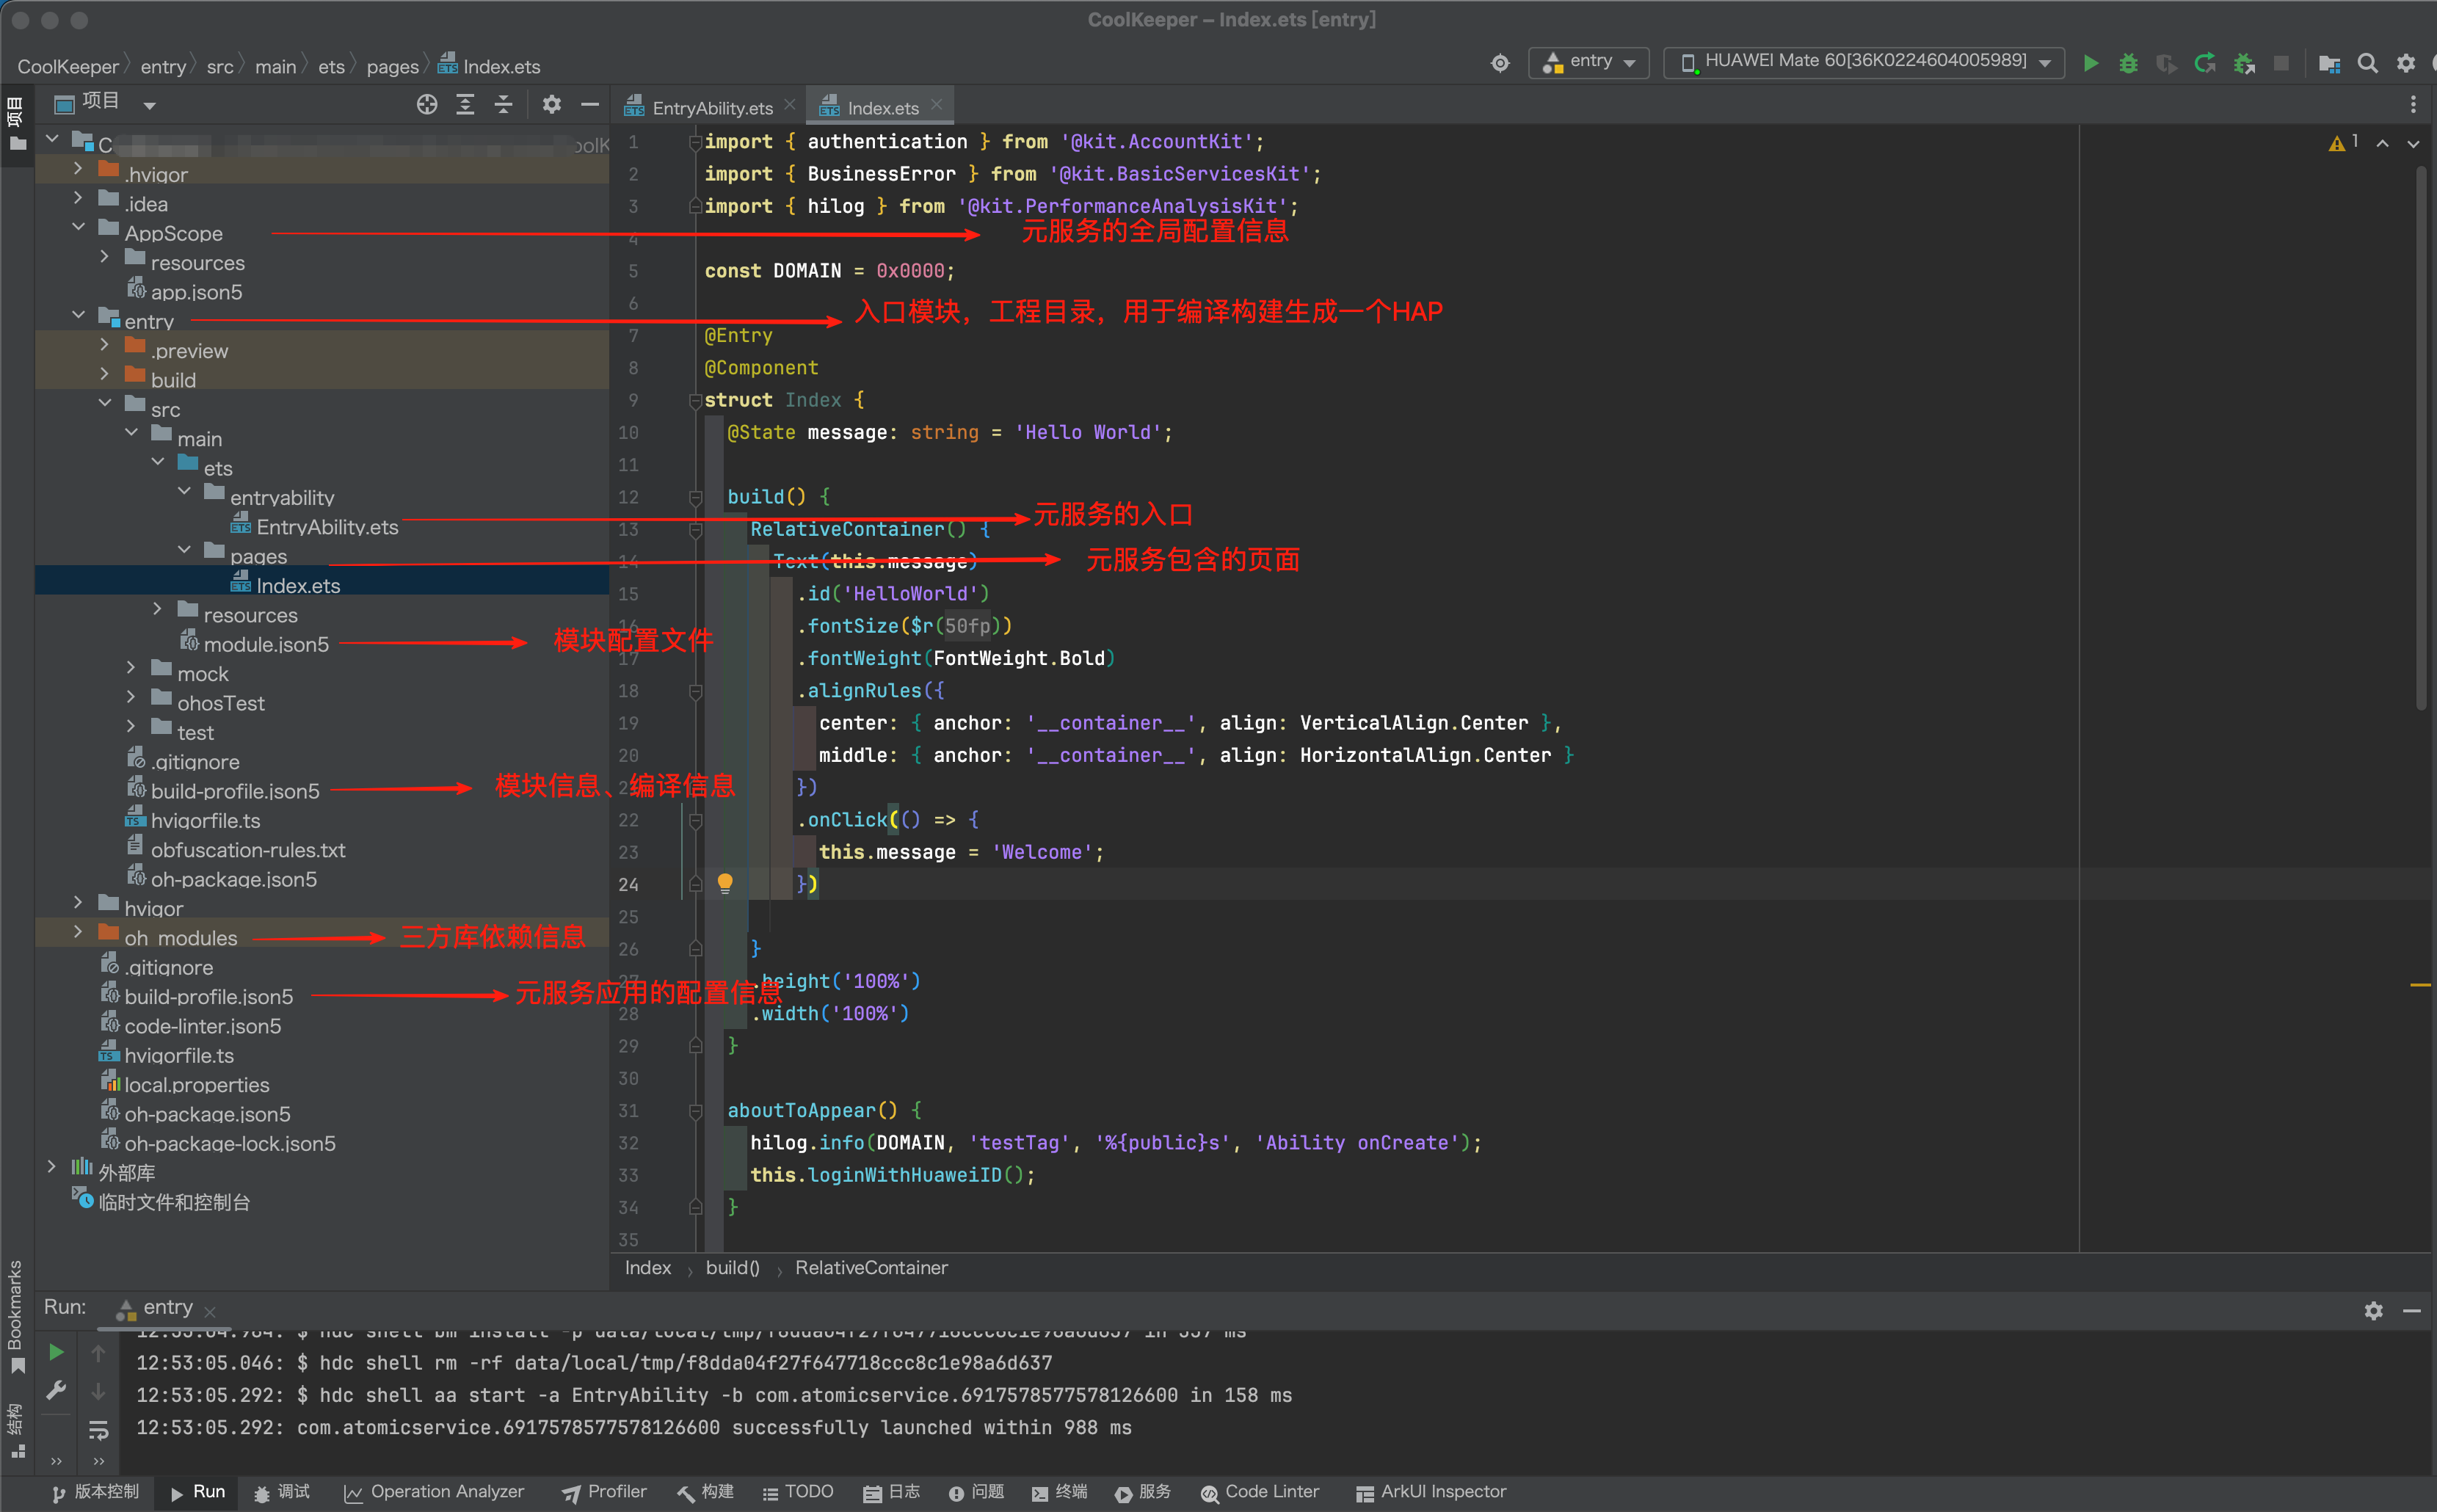This screenshot has height=1512, width=2437.
Task: Open editor tabs more options menu
Action: tap(2412, 105)
